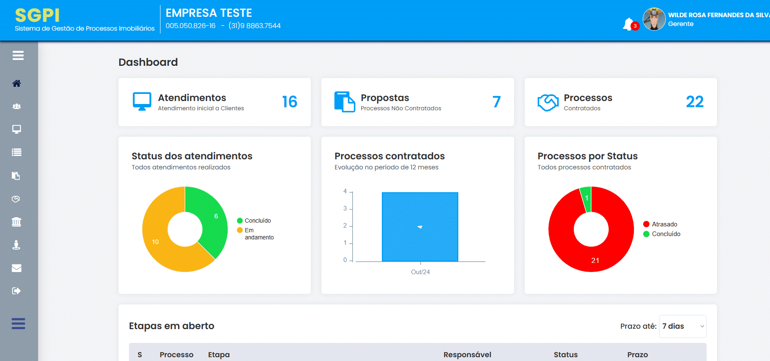The height and width of the screenshot is (361, 770).
Task: Click the sign-out arrow icon in sidebar
Action: [16, 291]
